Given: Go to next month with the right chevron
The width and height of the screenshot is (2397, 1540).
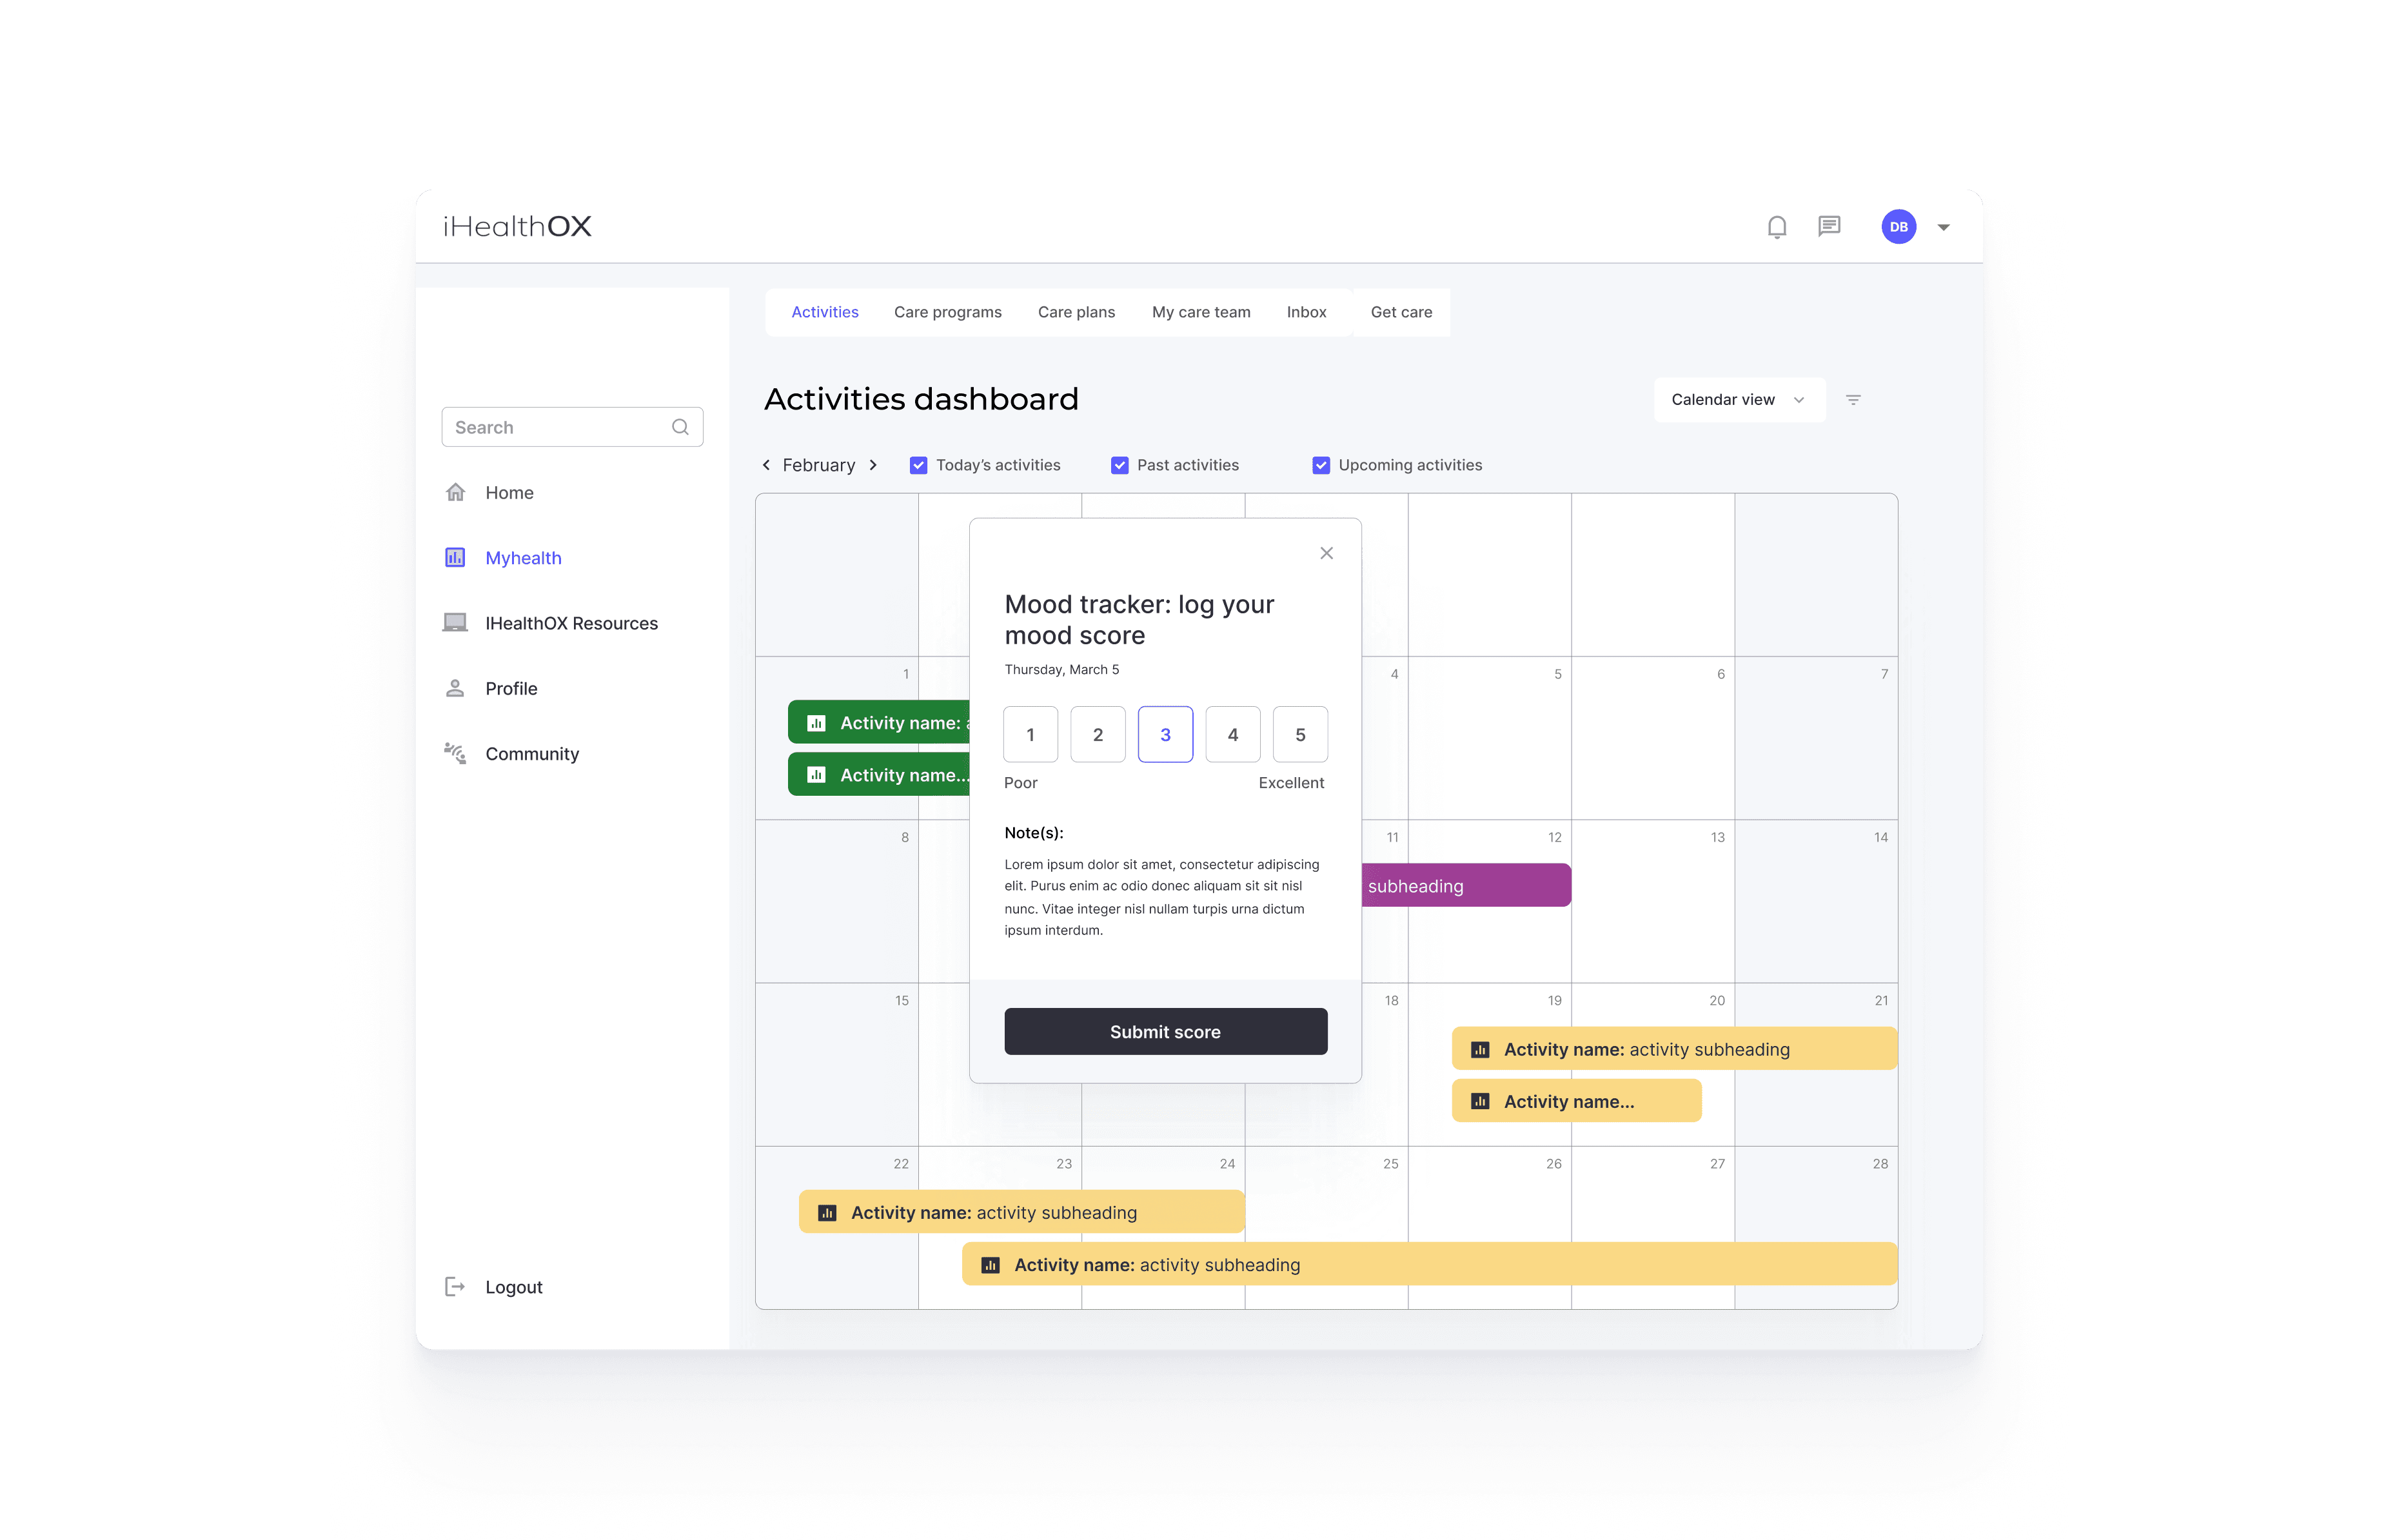Looking at the screenshot, I should [x=874, y=464].
